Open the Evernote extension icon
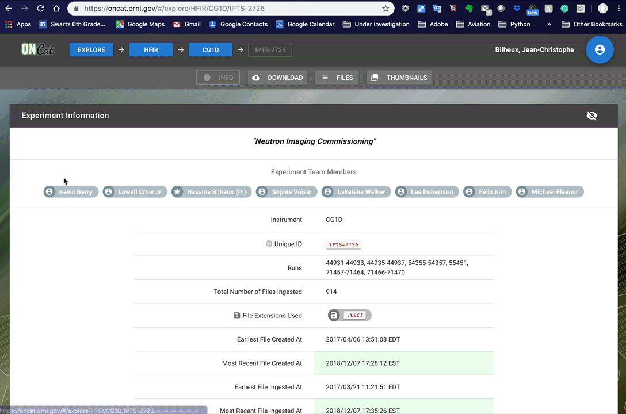The width and height of the screenshot is (626, 414). point(469,9)
